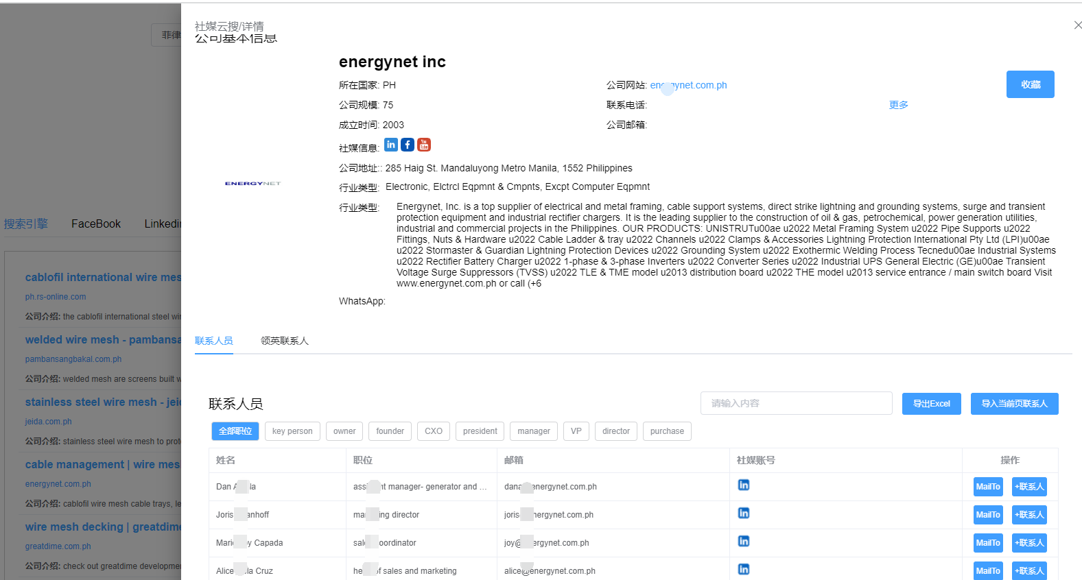Click the energynet.com.ph link in background results
Viewport: 1082px width, 580px height.
point(58,484)
